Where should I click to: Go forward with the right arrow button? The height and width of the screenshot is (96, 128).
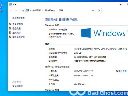pyautogui.click(x=16, y=11)
